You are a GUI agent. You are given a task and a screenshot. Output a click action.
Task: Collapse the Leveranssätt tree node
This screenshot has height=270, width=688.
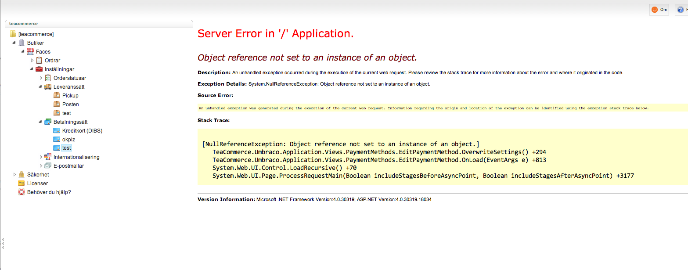[41, 86]
